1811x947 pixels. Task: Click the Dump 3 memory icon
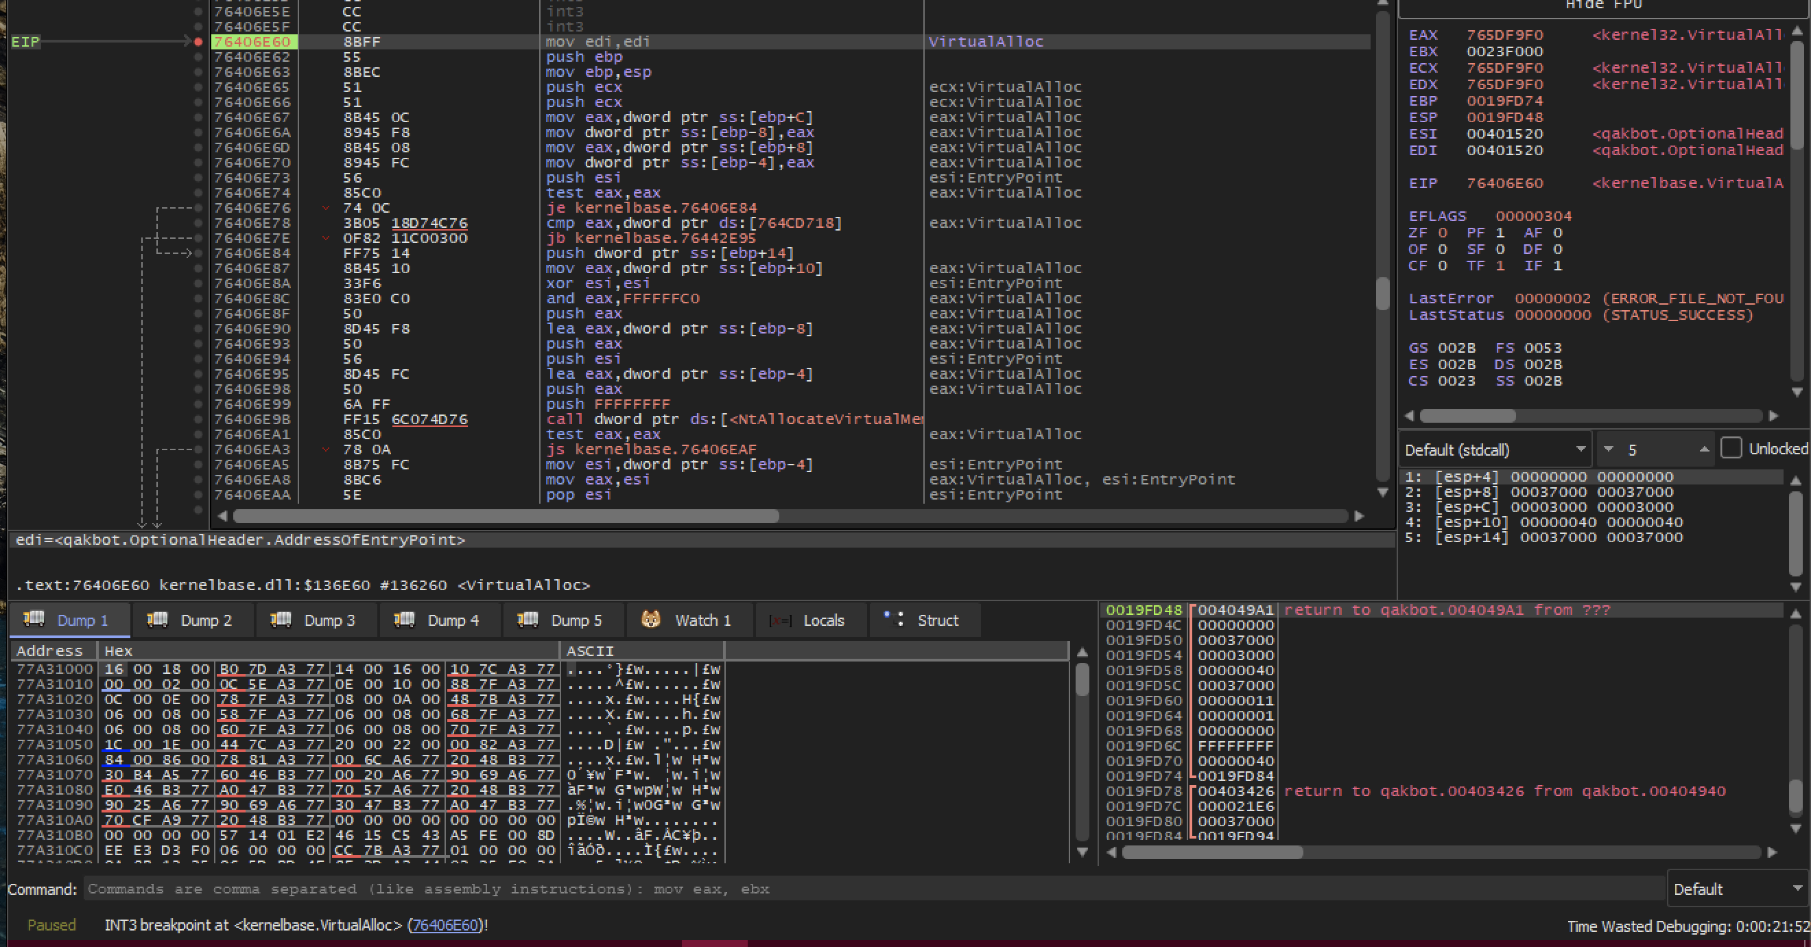coord(281,619)
